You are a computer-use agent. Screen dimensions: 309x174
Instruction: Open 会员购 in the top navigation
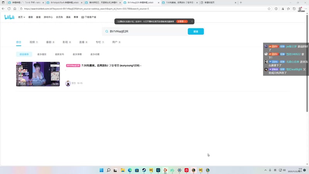(59, 17)
